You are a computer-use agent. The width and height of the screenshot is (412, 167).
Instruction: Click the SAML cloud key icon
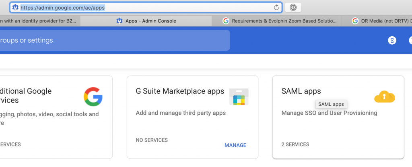click(385, 97)
